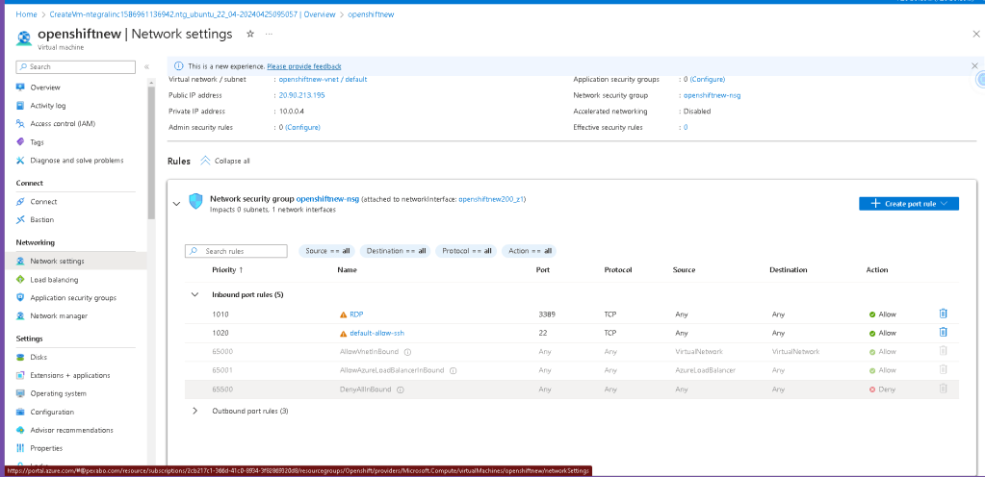
Task: Sort by Priority column header
Action: click(x=227, y=270)
